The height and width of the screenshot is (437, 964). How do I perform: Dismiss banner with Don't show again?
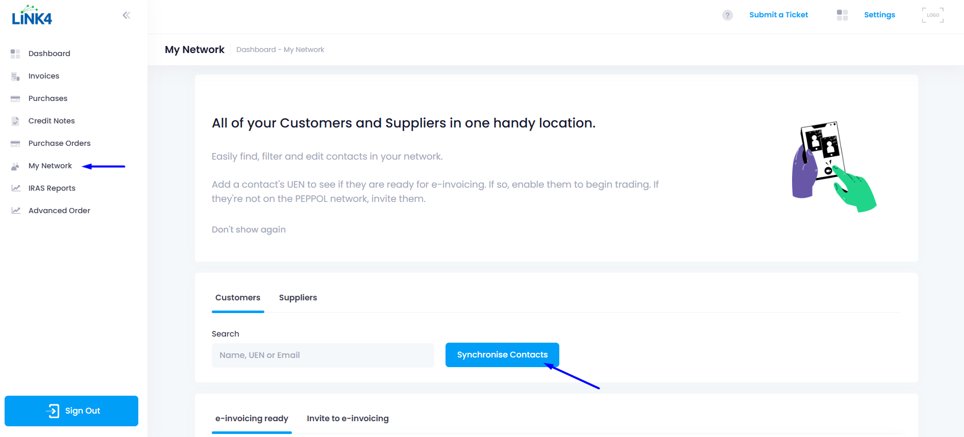click(249, 229)
